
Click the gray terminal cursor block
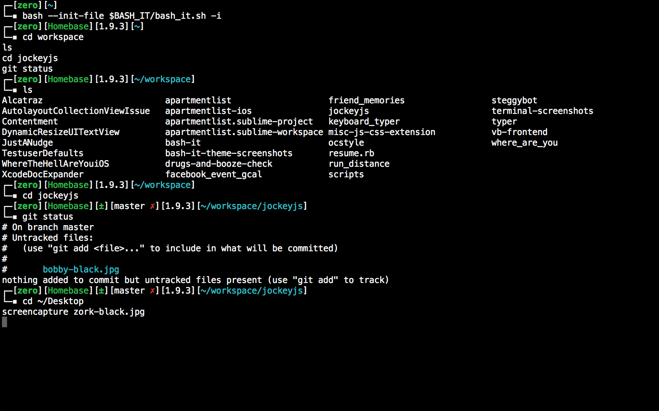(x=4, y=322)
